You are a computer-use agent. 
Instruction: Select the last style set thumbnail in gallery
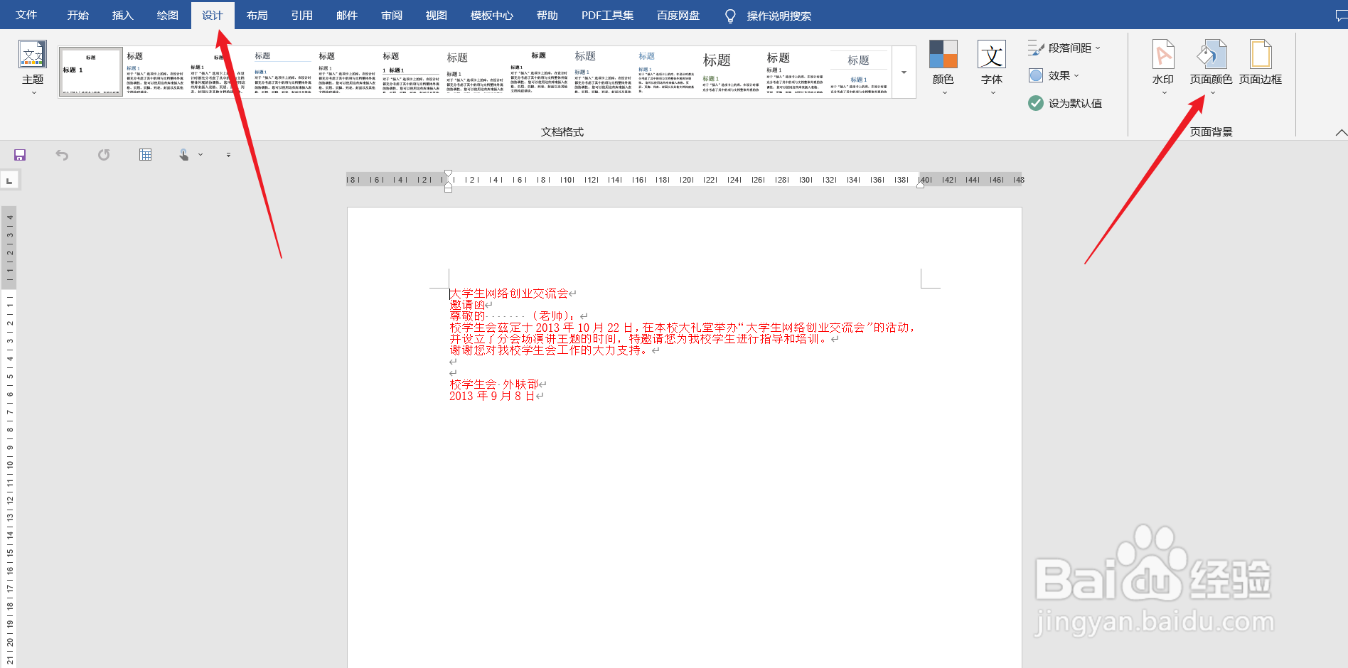tap(859, 72)
